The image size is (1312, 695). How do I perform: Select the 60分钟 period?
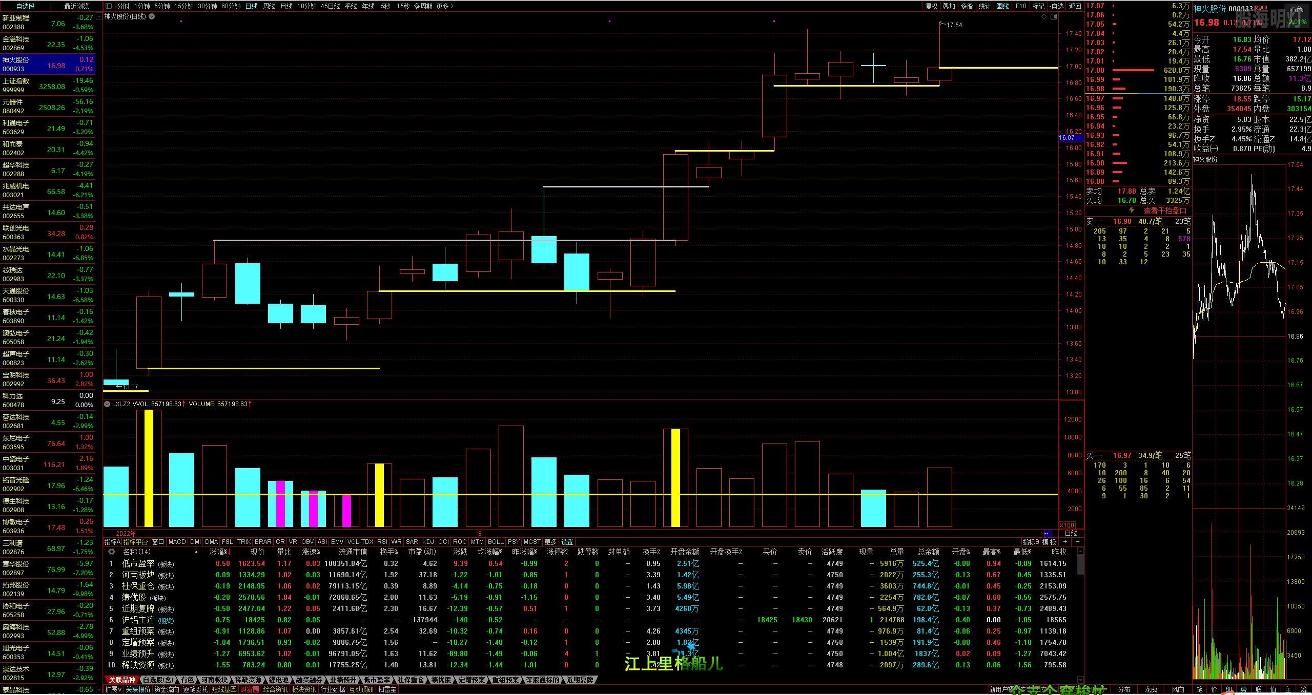click(231, 6)
